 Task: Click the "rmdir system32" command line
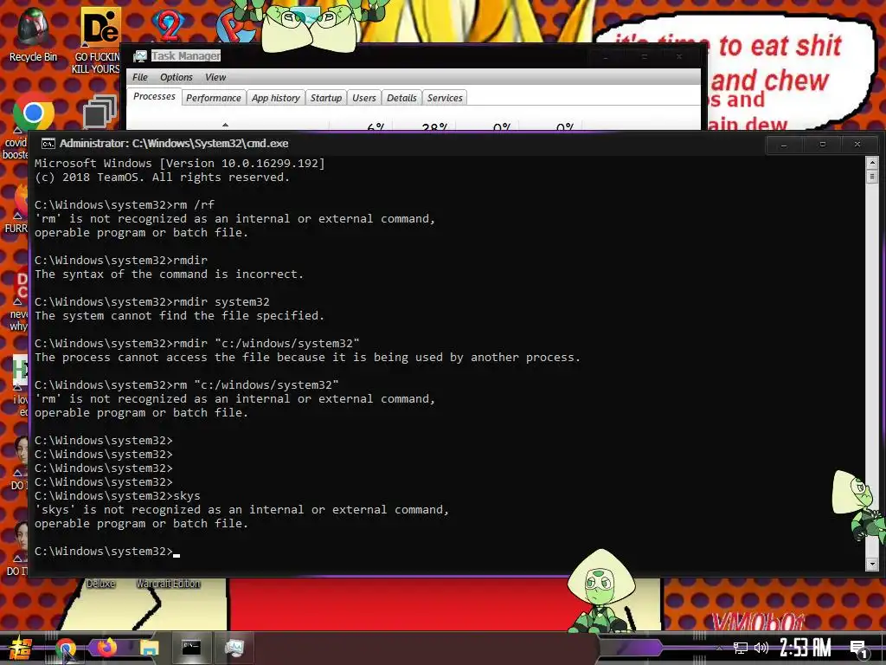(x=152, y=302)
